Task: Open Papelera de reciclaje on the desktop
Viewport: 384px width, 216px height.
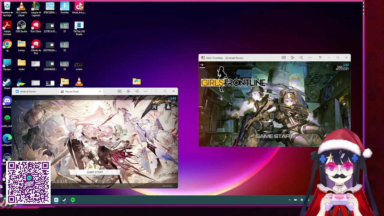Action: click(7, 9)
